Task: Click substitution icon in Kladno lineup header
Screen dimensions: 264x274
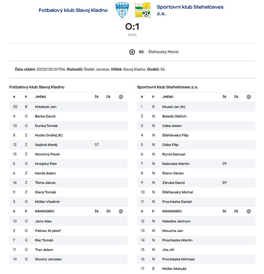Action: [121, 97]
